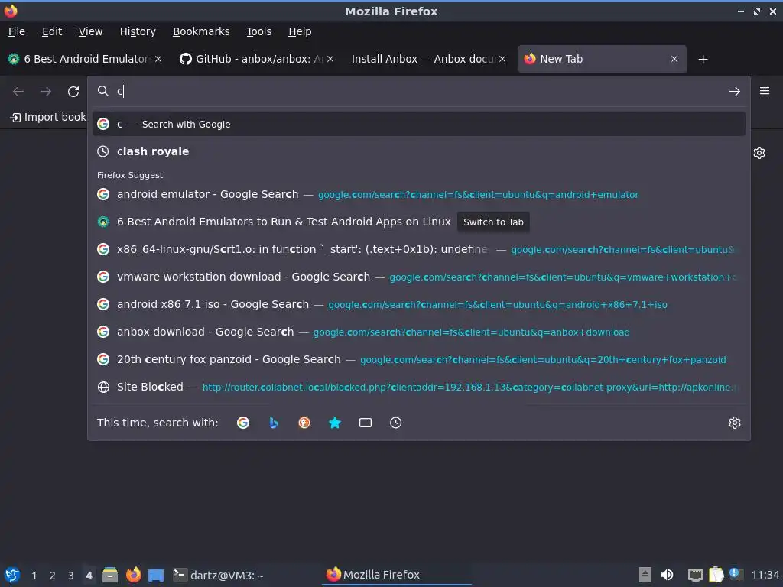Launch Firefox from taskbar quick launch

tap(133, 575)
